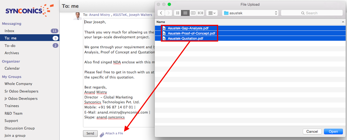Switch to icon view in file dialog

[x=177, y=13]
